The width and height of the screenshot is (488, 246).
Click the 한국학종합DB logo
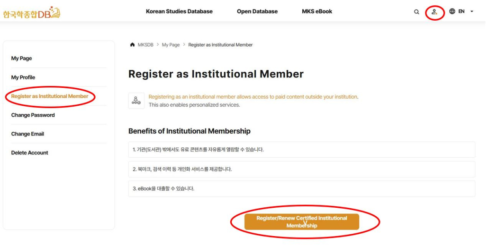(x=31, y=13)
